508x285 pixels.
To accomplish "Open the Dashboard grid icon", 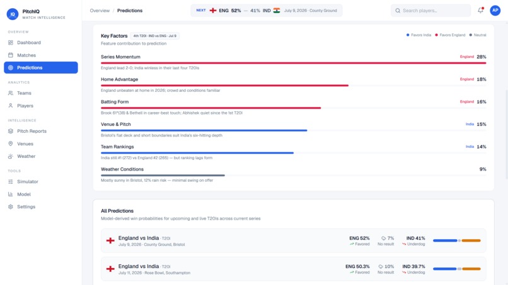I will 10,43.
